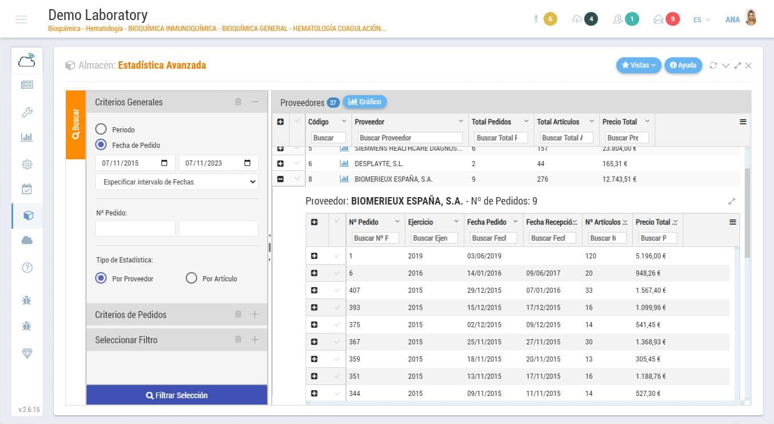Open the news card sidebar icon
Screen dimensions: 774x424
click(x=27, y=85)
